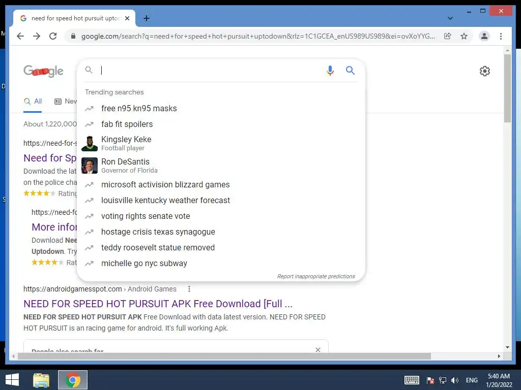
Task: Select voting rights senate vote suggestion
Action: (221, 216)
